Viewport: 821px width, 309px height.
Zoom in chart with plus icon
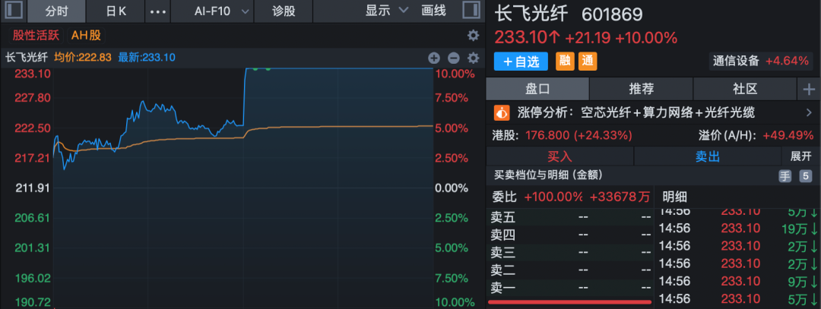coord(434,57)
